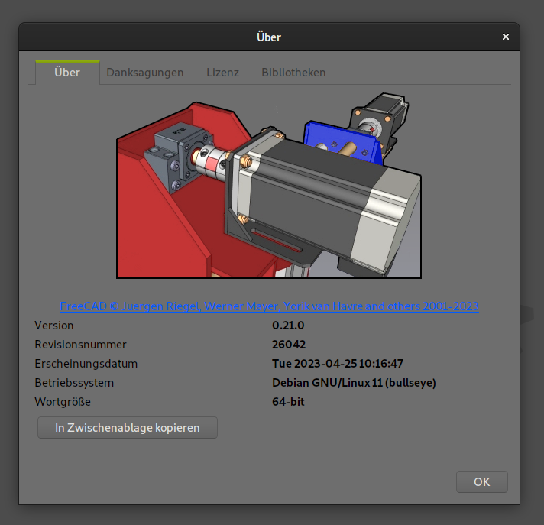Close the Über dialog with the X
Screen dimensions: 544x525
[x=505, y=37]
